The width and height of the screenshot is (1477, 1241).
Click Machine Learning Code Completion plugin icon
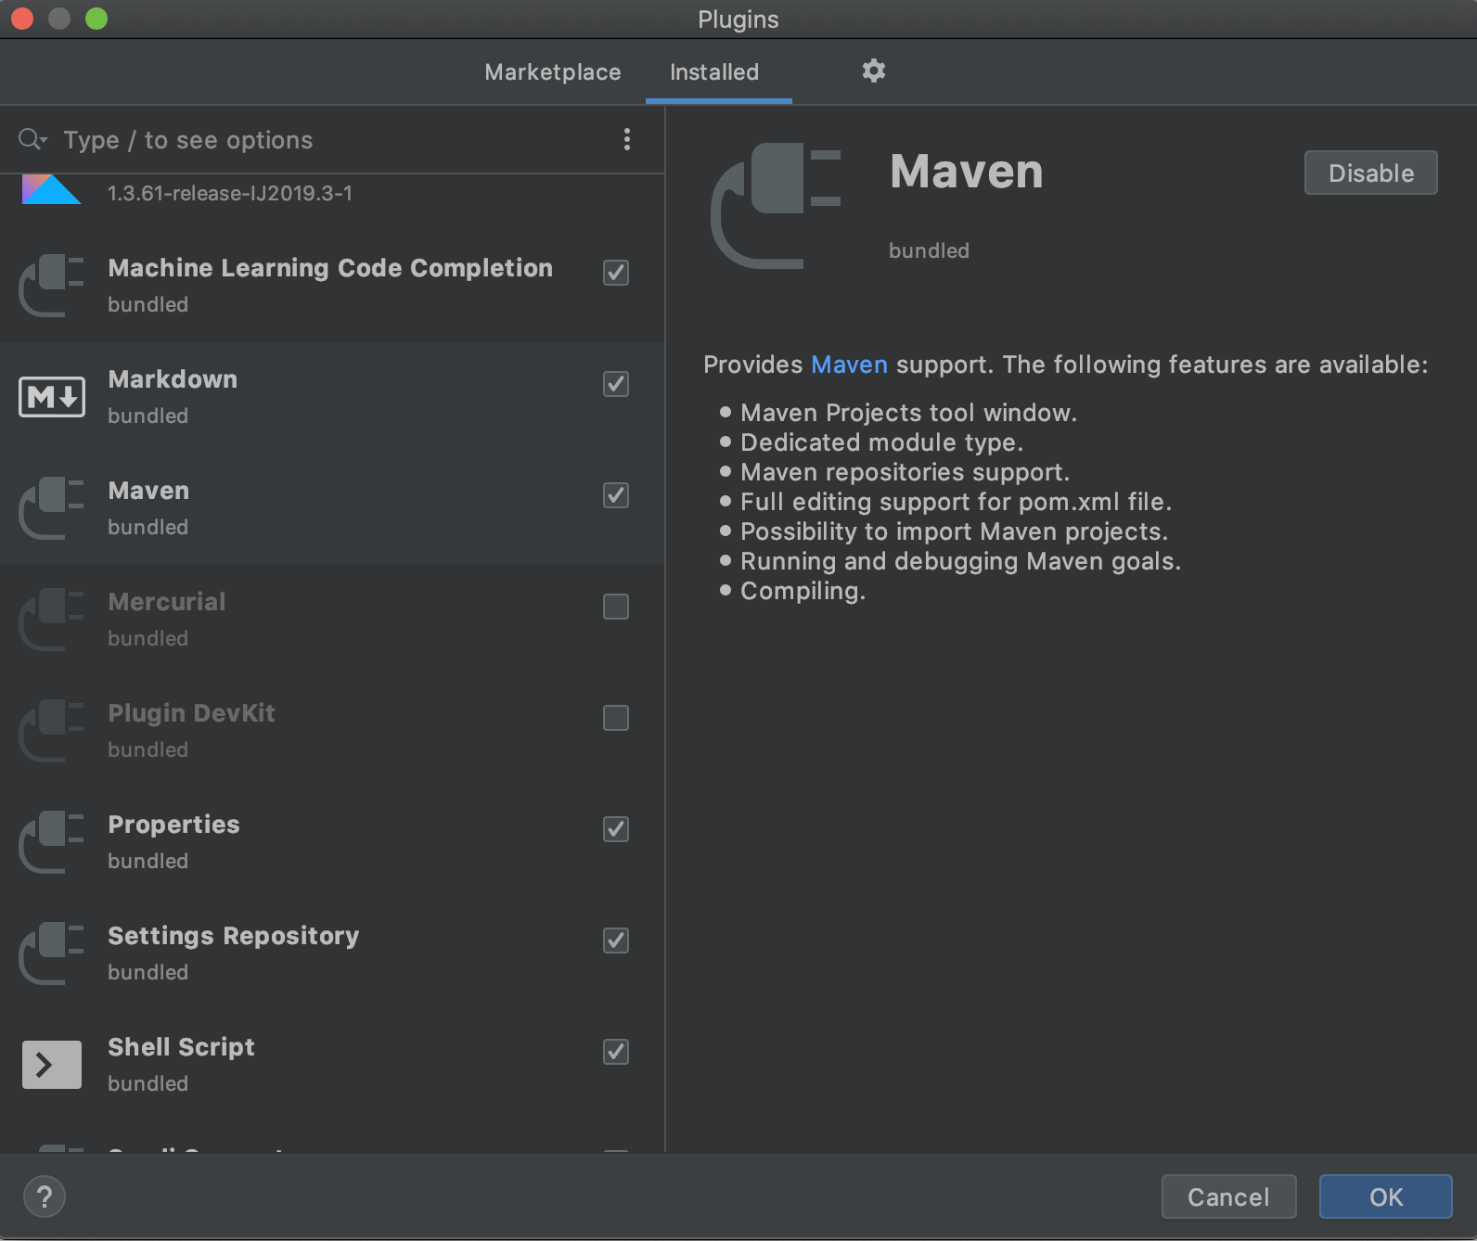(52, 286)
